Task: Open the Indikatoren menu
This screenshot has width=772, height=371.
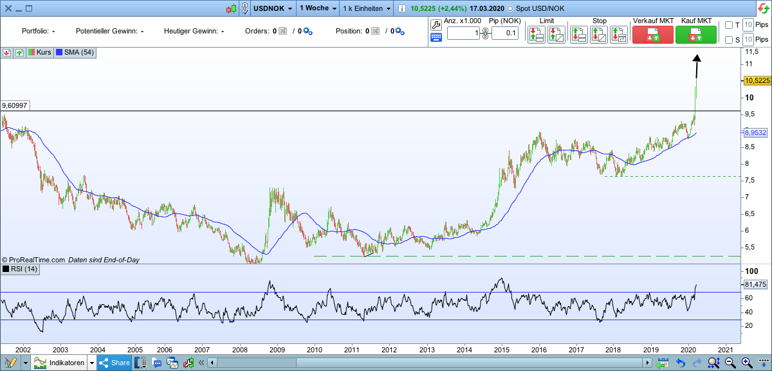Action: point(61,362)
